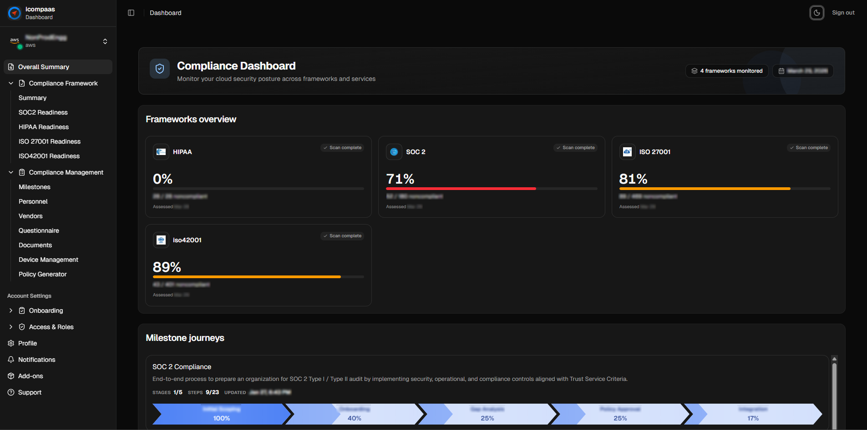Viewport: 867px width, 430px height.
Task: Click the icompaas compass logo
Action: click(15, 13)
